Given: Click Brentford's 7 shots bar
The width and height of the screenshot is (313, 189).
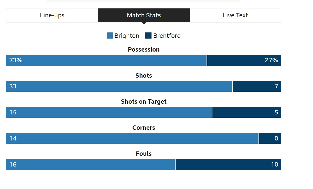Looking at the screenshot, I should click(x=257, y=86).
